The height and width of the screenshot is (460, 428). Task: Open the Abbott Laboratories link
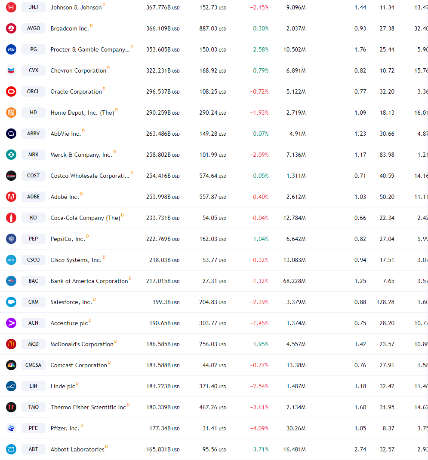tap(77, 449)
